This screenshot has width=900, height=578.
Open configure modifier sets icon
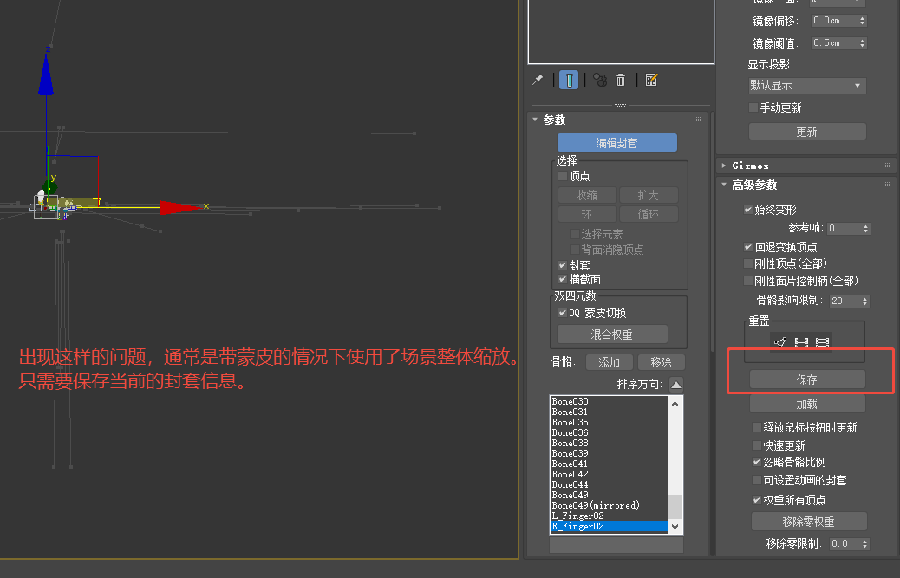point(651,80)
